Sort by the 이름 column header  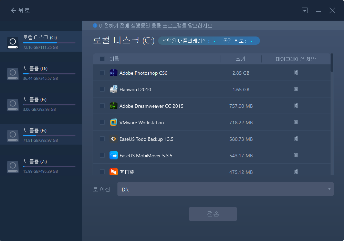coord(114,59)
